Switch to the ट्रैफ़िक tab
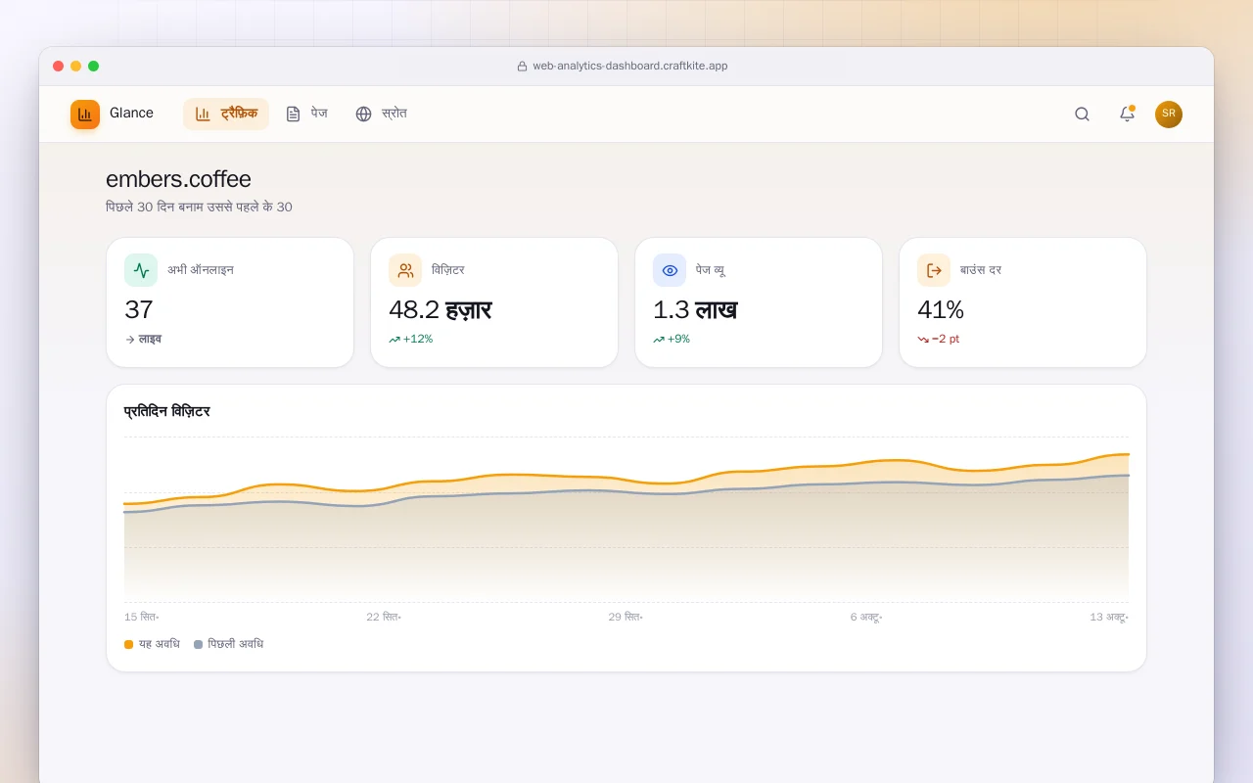 click(x=226, y=114)
